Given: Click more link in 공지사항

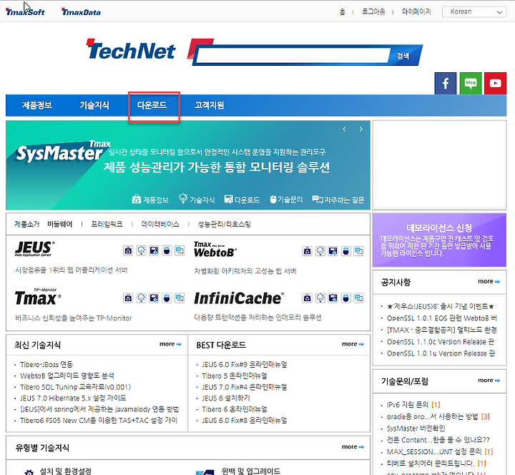Looking at the screenshot, I should (x=489, y=281).
